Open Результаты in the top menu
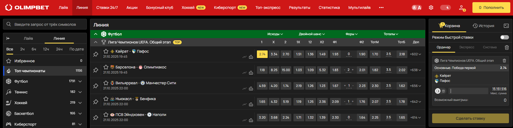The image size is (513, 128). click(x=299, y=8)
